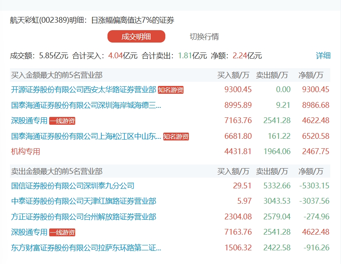Open 国泰海通证券上海松江区中山东 link
341x264 pixels.
coord(86,136)
